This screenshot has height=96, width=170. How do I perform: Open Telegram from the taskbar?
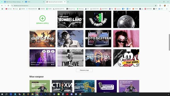pos(15,94)
